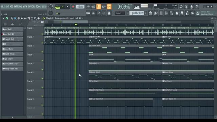This screenshot has height=122, width=217.
Task: Open the Krazy Open Hat clip menu on Track 9
Action: [90, 99]
